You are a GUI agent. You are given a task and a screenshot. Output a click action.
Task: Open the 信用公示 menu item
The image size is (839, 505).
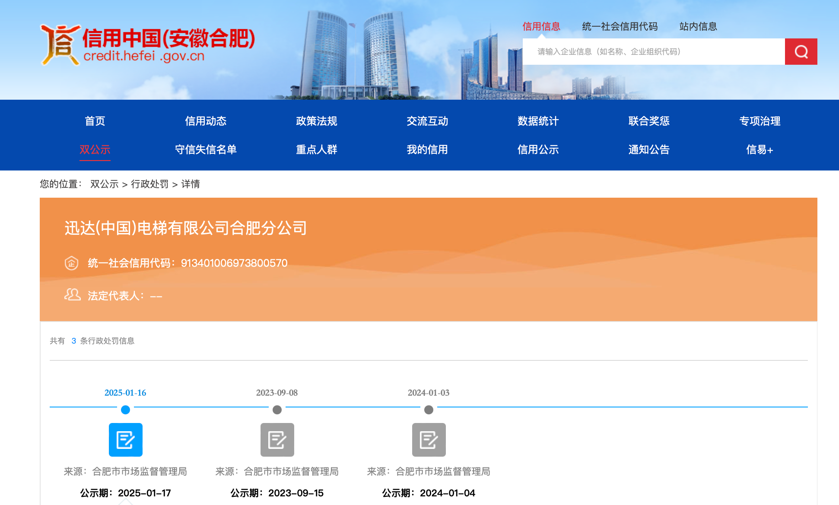click(538, 149)
